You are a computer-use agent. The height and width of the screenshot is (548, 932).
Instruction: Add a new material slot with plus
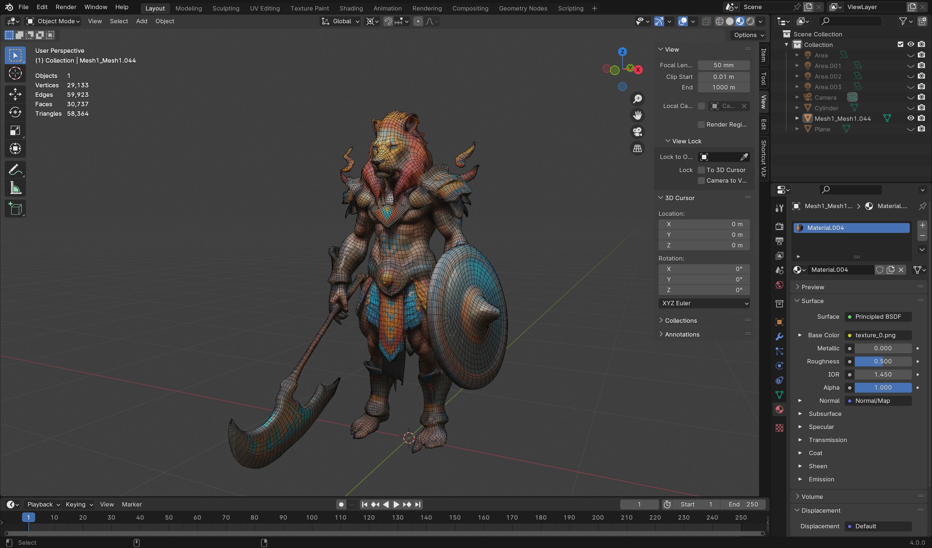pyautogui.click(x=922, y=225)
